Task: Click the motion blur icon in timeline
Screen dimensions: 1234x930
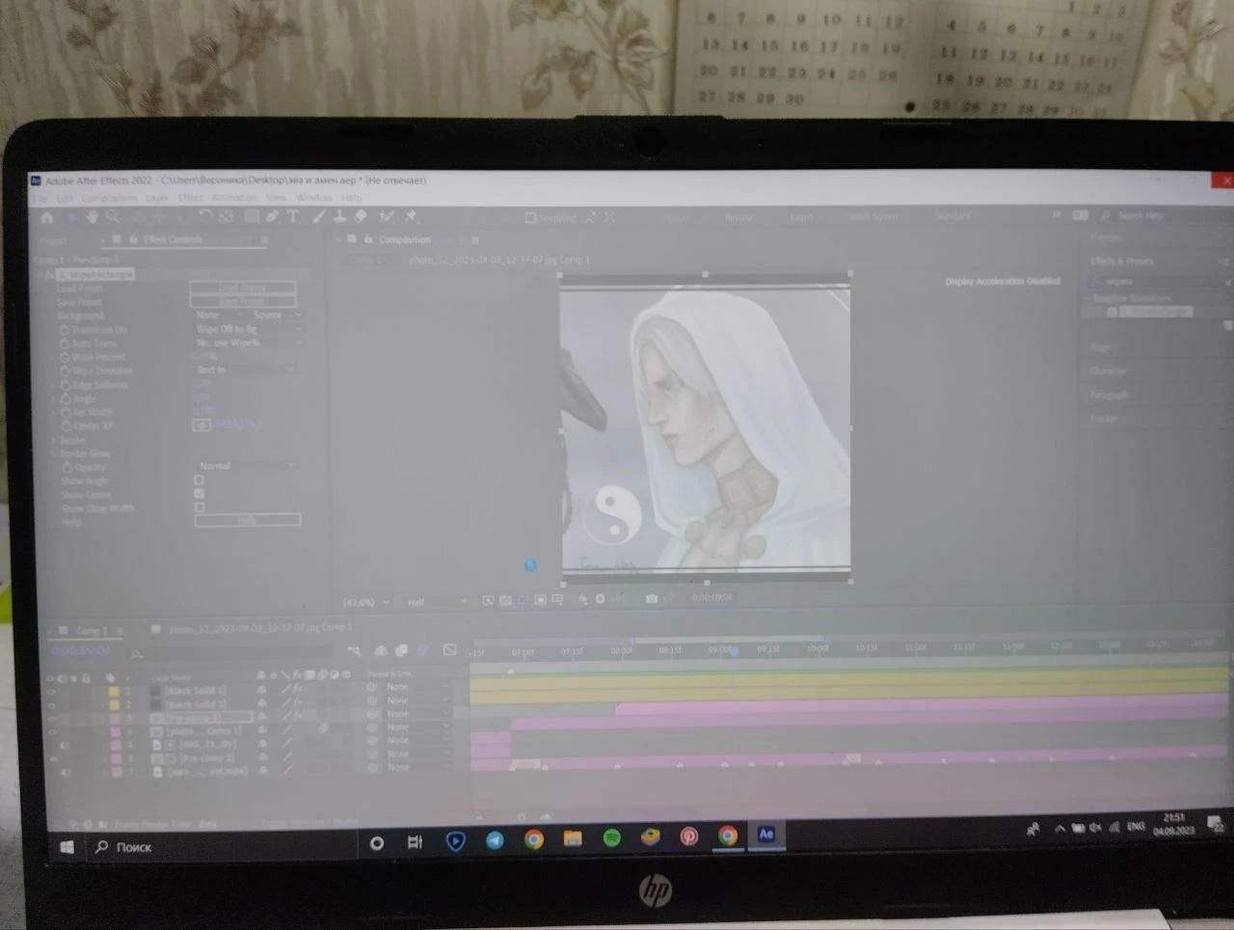Action: point(422,651)
